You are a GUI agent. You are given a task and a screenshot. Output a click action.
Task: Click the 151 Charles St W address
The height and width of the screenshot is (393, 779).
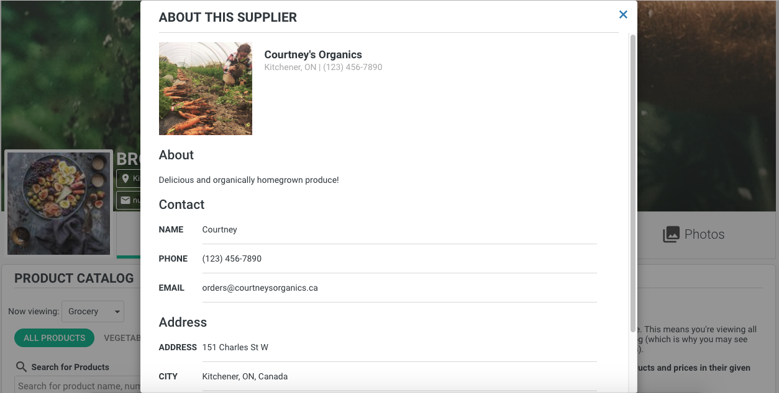[x=235, y=347]
